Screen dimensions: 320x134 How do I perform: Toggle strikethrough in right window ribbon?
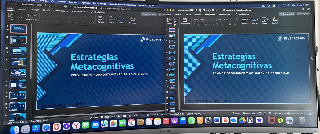pyautogui.click(x=206, y=24)
